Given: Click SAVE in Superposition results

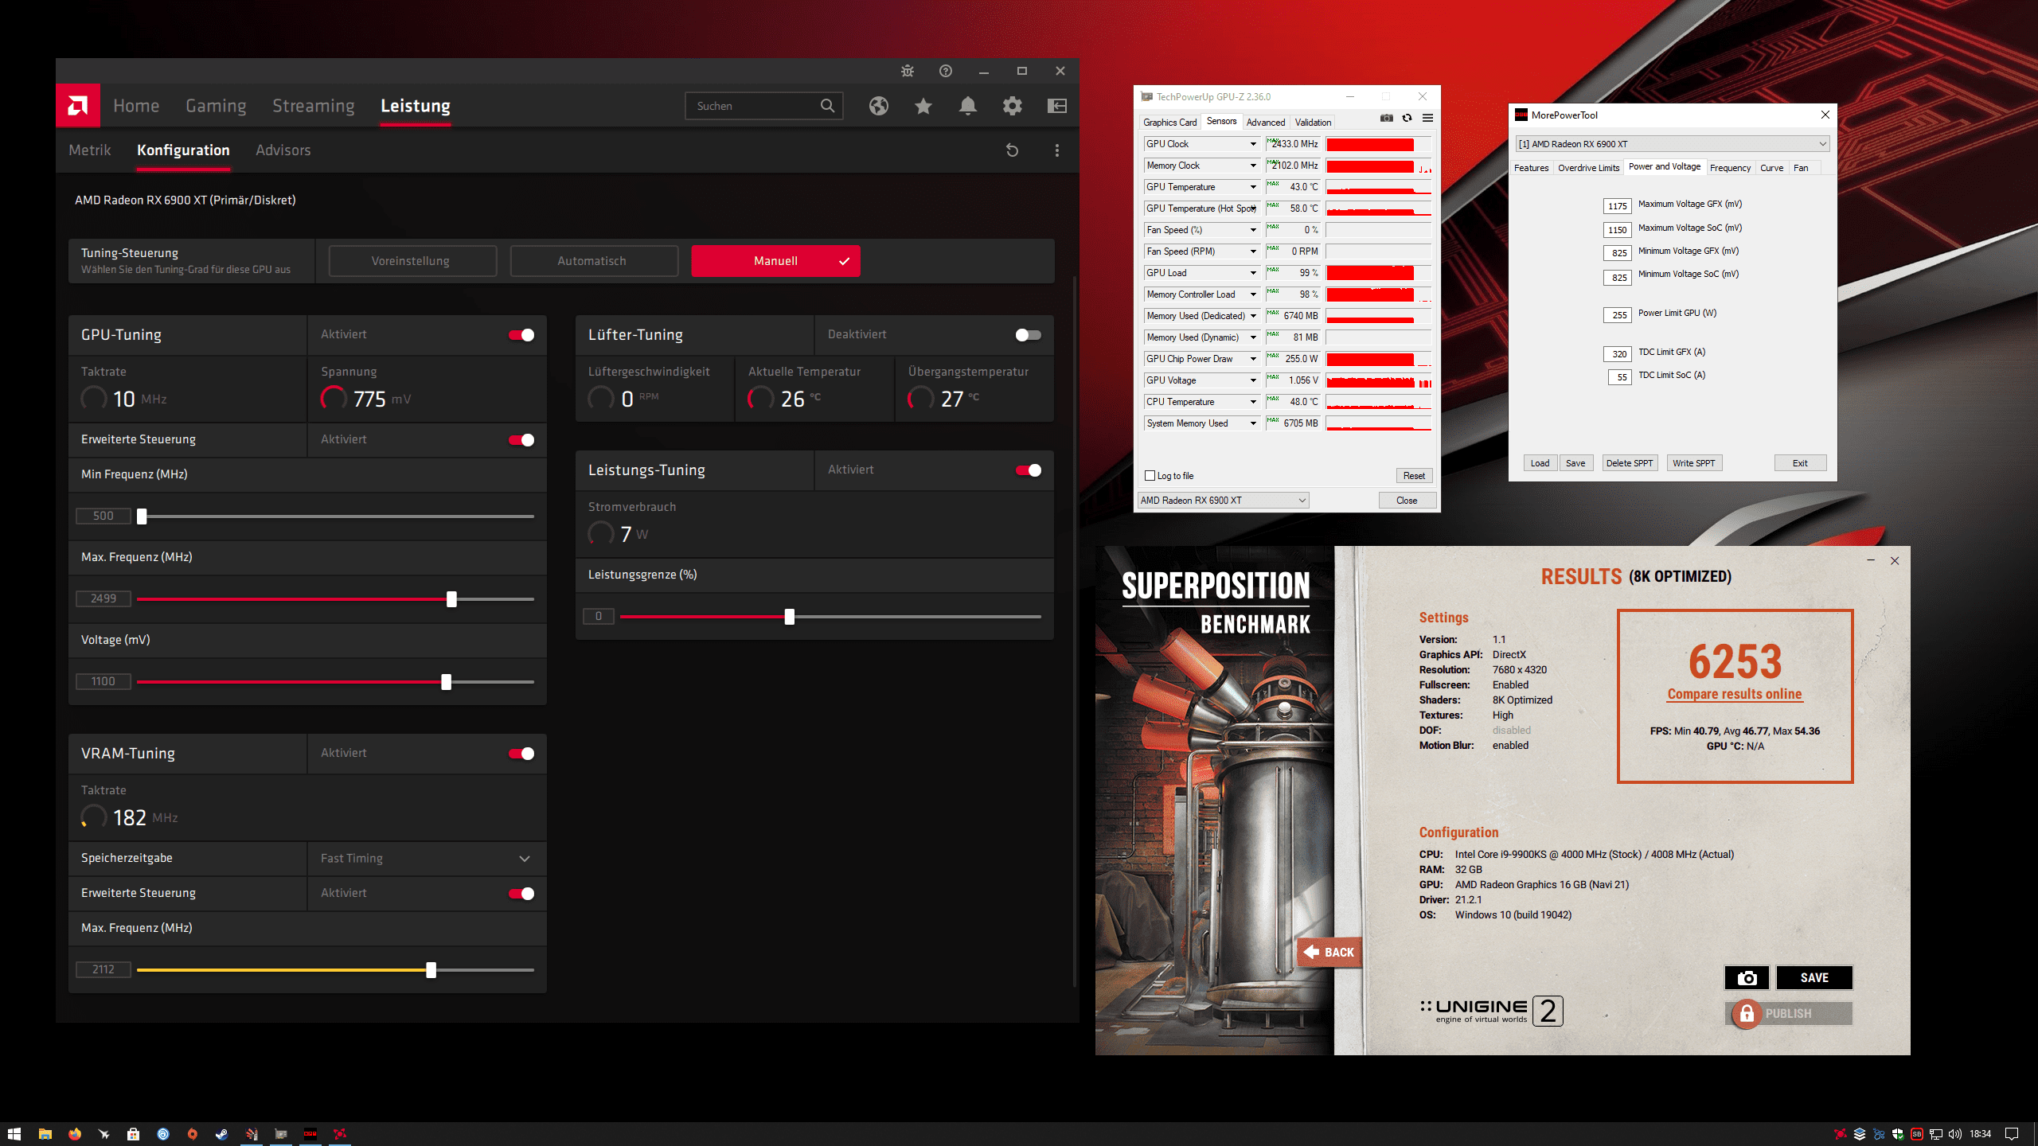Looking at the screenshot, I should (1814, 977).
